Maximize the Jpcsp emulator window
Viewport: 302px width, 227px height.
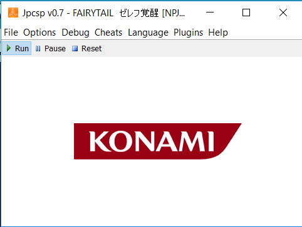[x=246, y=13]
